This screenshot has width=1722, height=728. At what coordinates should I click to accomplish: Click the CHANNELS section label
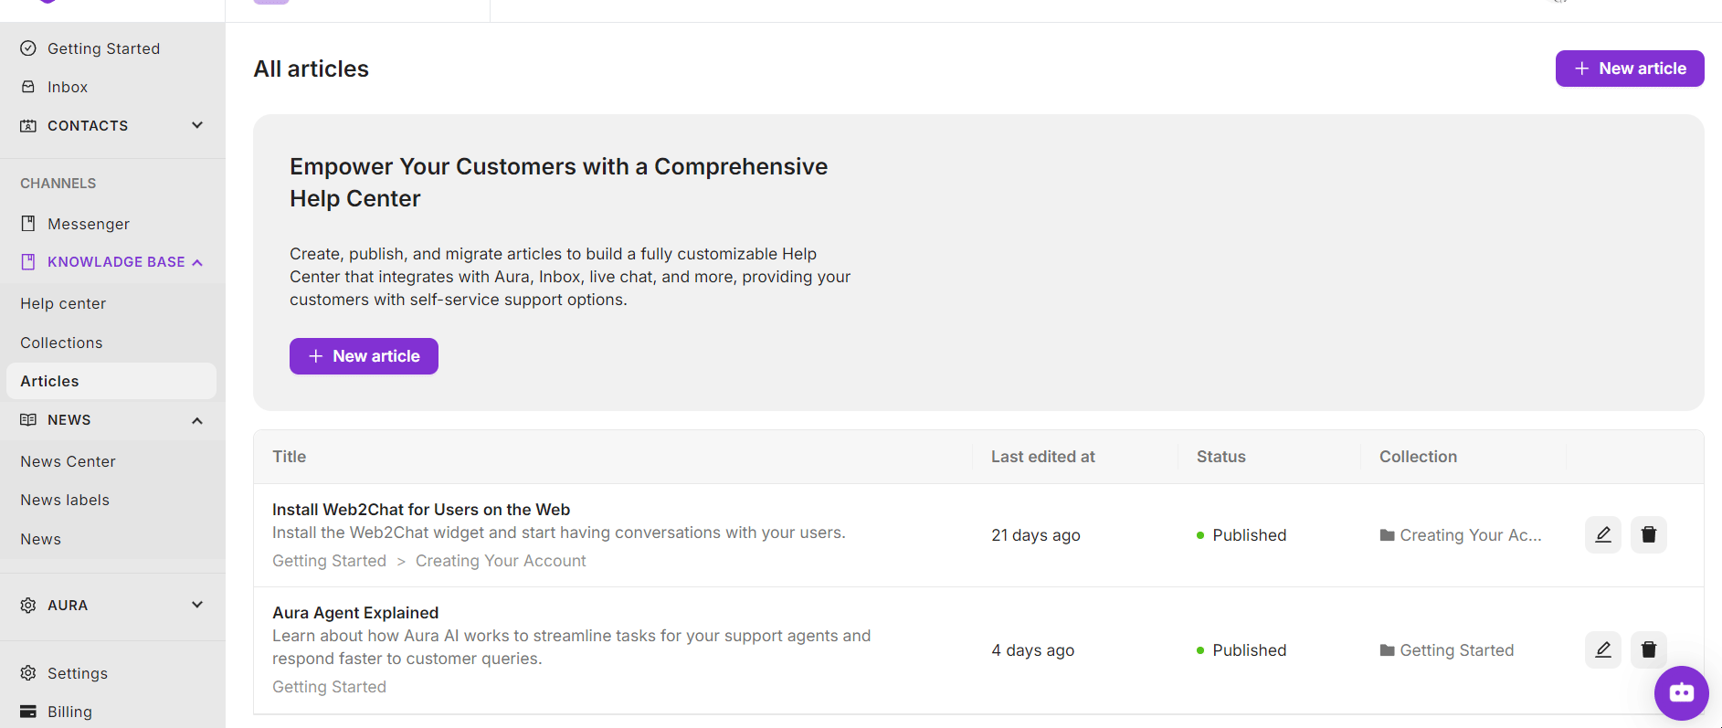(58, 184)
